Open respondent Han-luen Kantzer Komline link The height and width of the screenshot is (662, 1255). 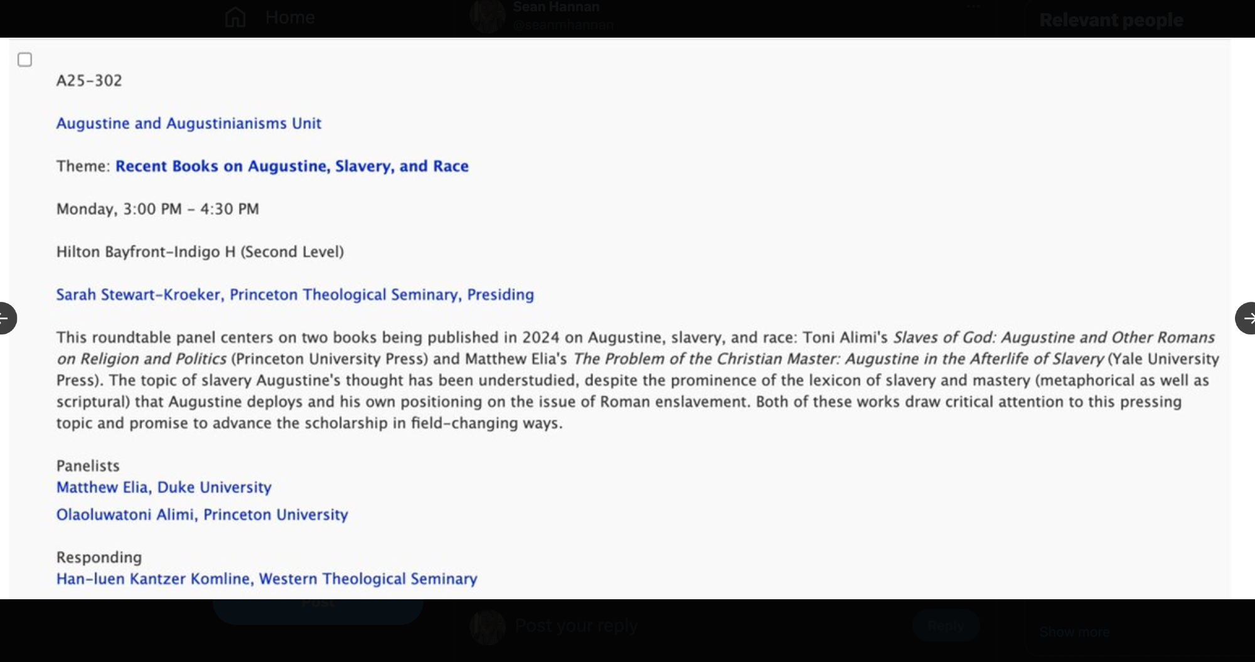pos(267,579)
